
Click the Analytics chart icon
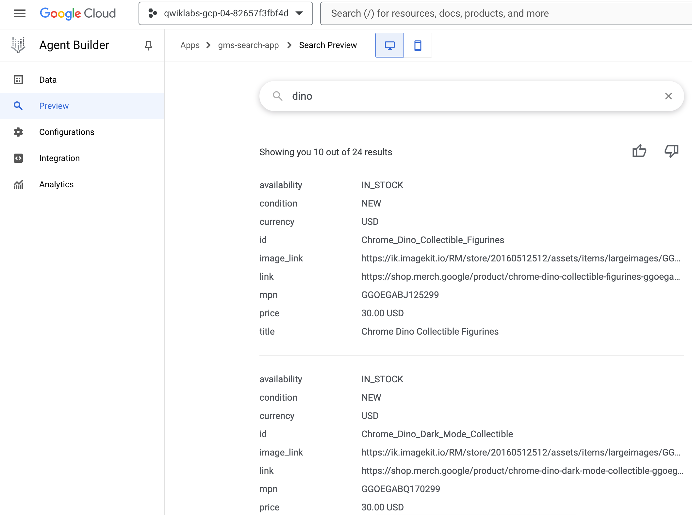(18, 184)
